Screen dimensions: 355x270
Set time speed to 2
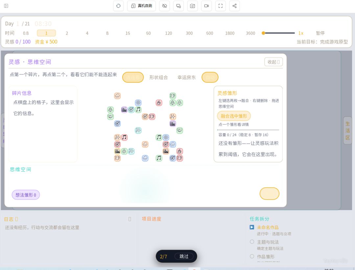pyautogui.click(x=67, y=33)
